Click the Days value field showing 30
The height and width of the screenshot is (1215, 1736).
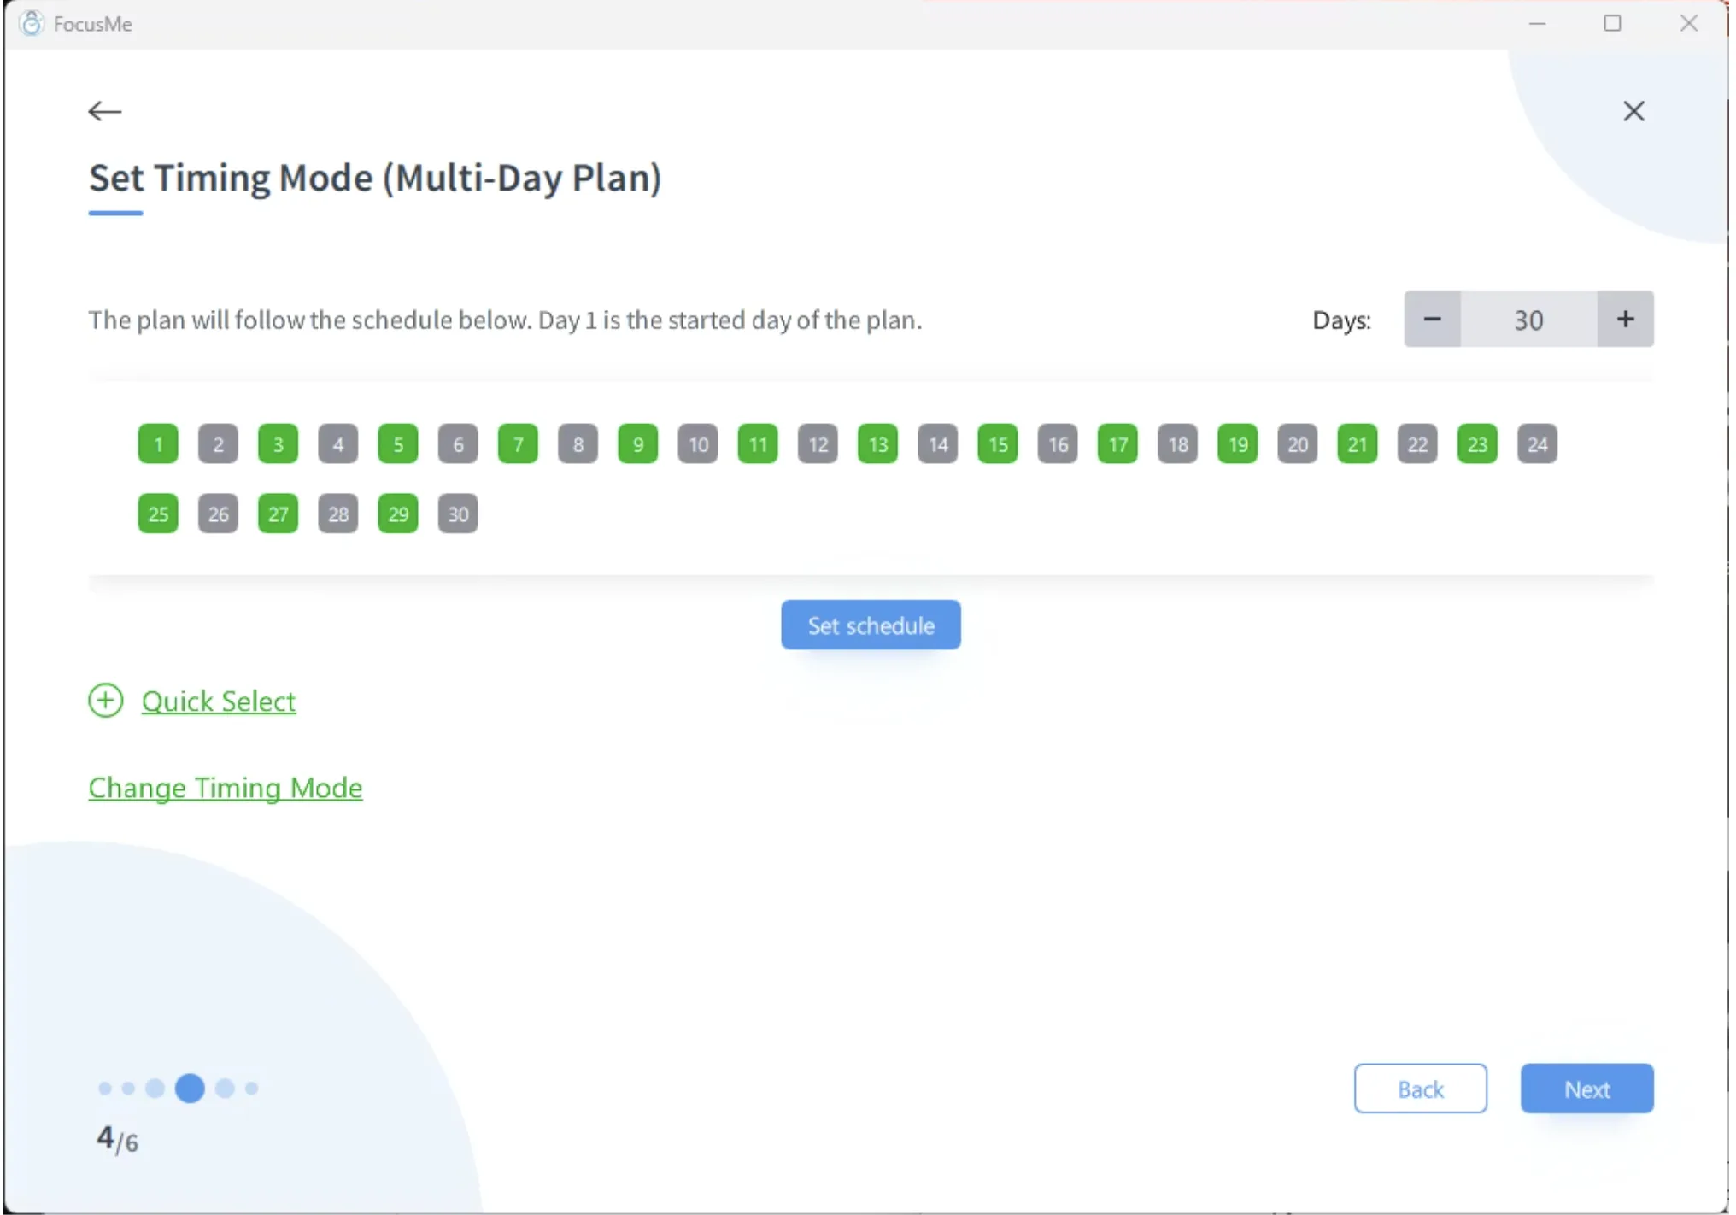click(x=1528, y=319)
